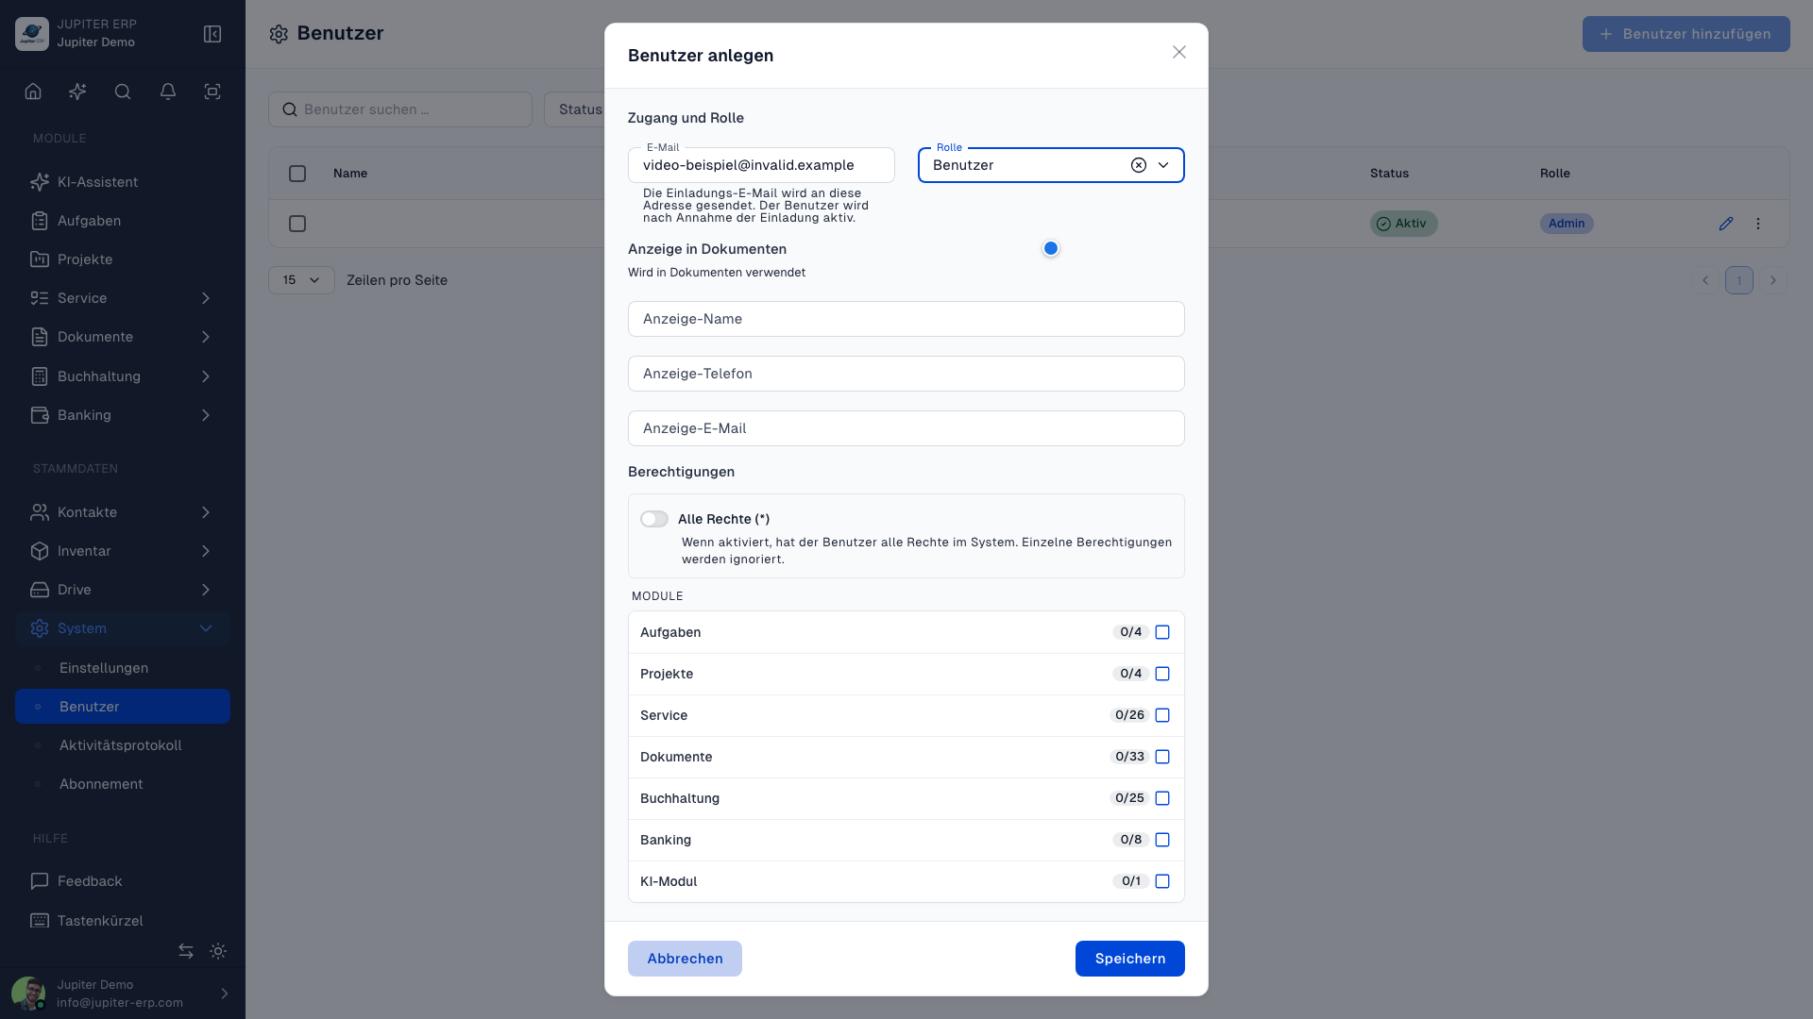Open the rows per page dropdown
This screenshot has width=1813, height=1019.
tap(301, 280)
